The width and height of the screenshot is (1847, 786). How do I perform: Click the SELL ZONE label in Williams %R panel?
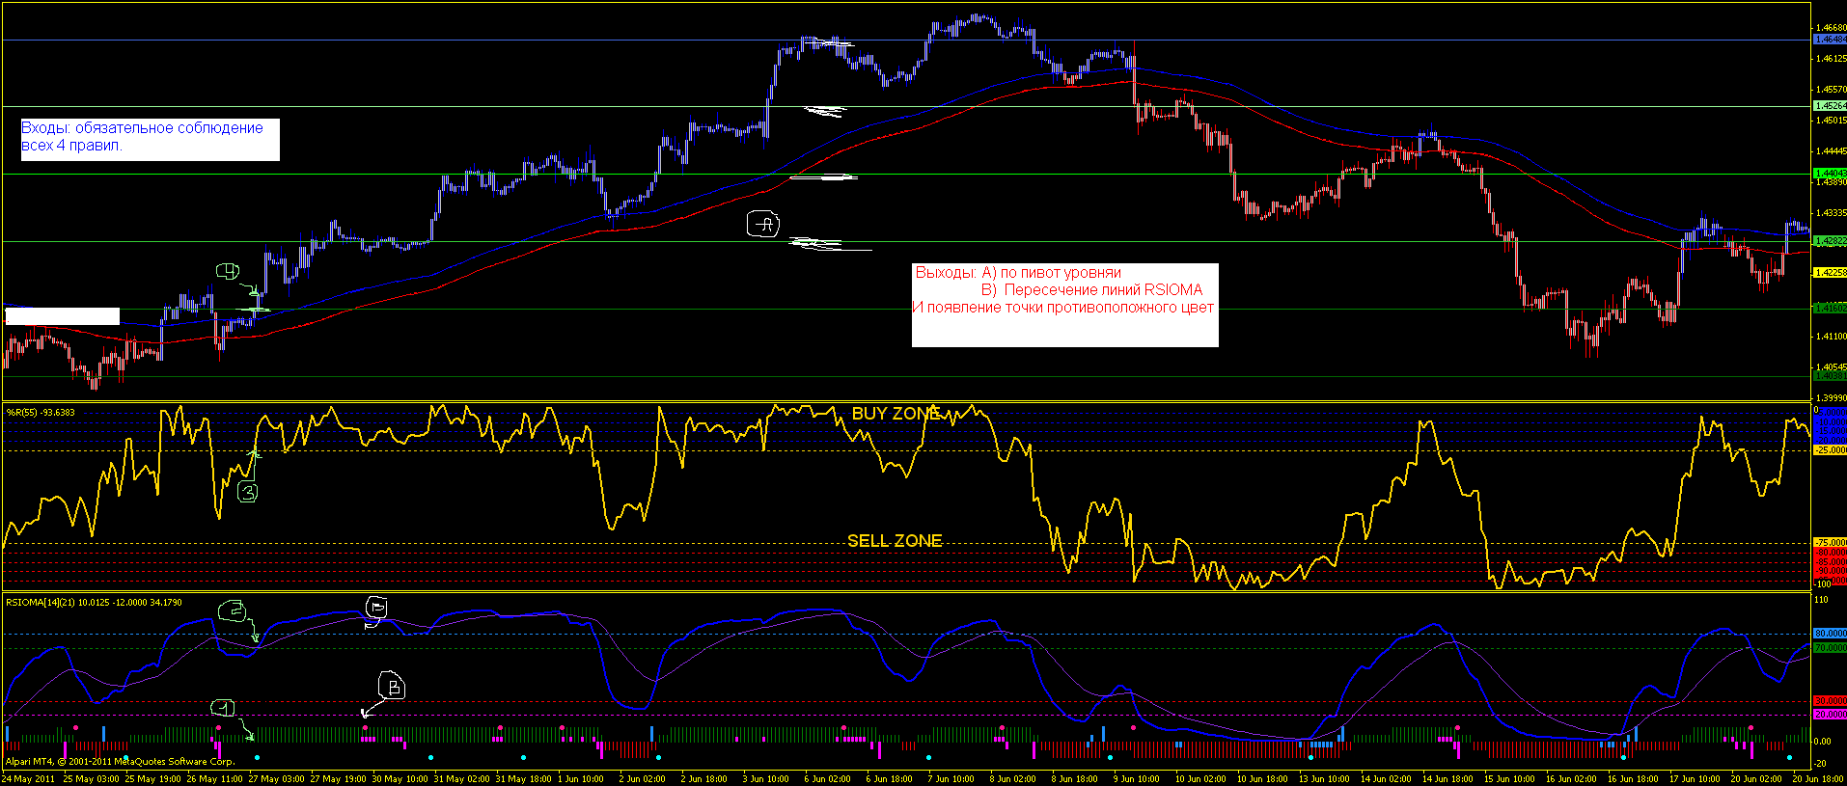click(895, 541)
